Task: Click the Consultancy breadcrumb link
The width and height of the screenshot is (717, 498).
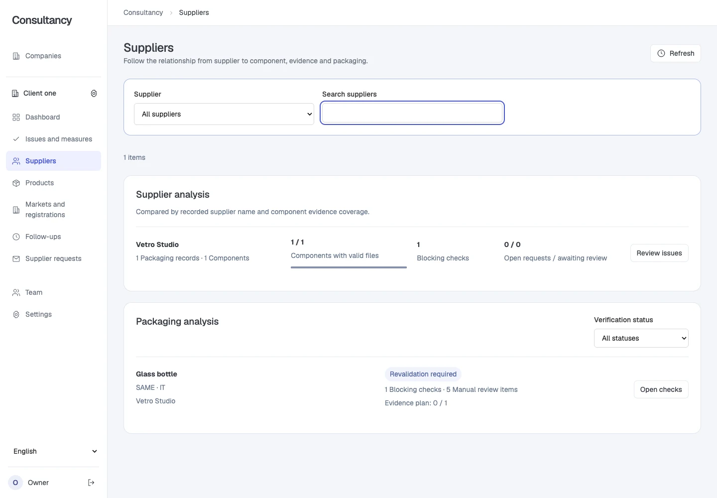Action: [x=143, y=12]
